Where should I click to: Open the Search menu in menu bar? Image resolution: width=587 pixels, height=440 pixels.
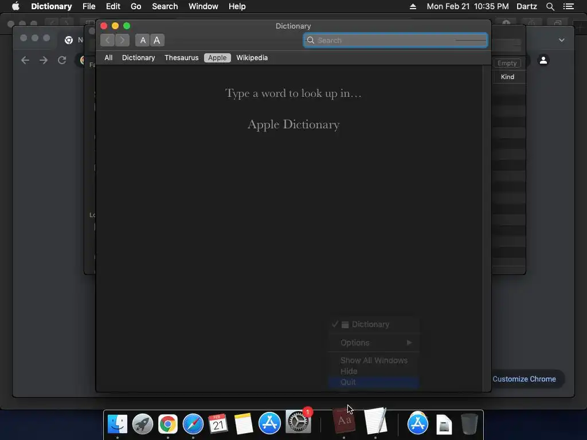[x=165, y=6]
